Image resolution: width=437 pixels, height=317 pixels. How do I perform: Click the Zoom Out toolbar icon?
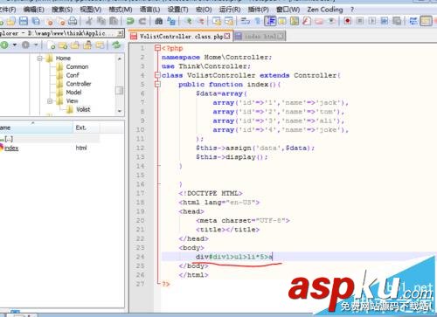[x=200, y=21]
